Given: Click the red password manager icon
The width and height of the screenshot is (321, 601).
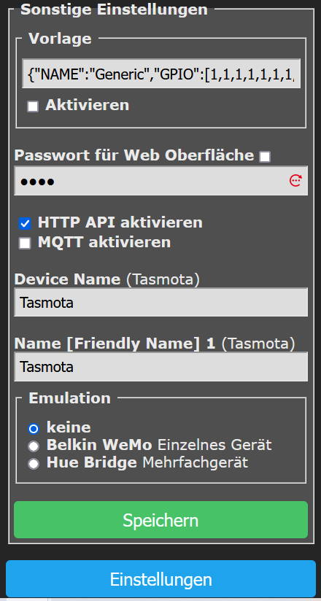Looking at the screenshot, I should click(x=295, y=180).
